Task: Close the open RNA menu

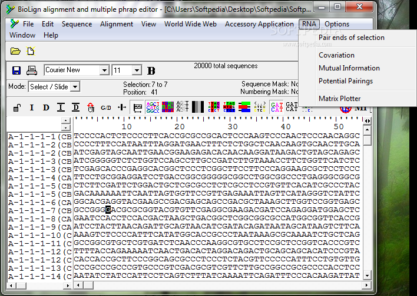Action: tap(309, 24)
